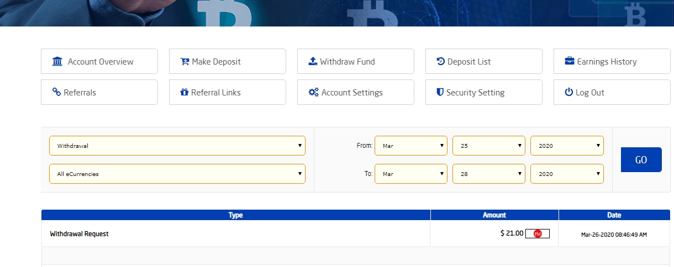This screenshot has height=267, width=674.
Task: Click the red PM Perfect Money badge
Action: pos(538,234)
